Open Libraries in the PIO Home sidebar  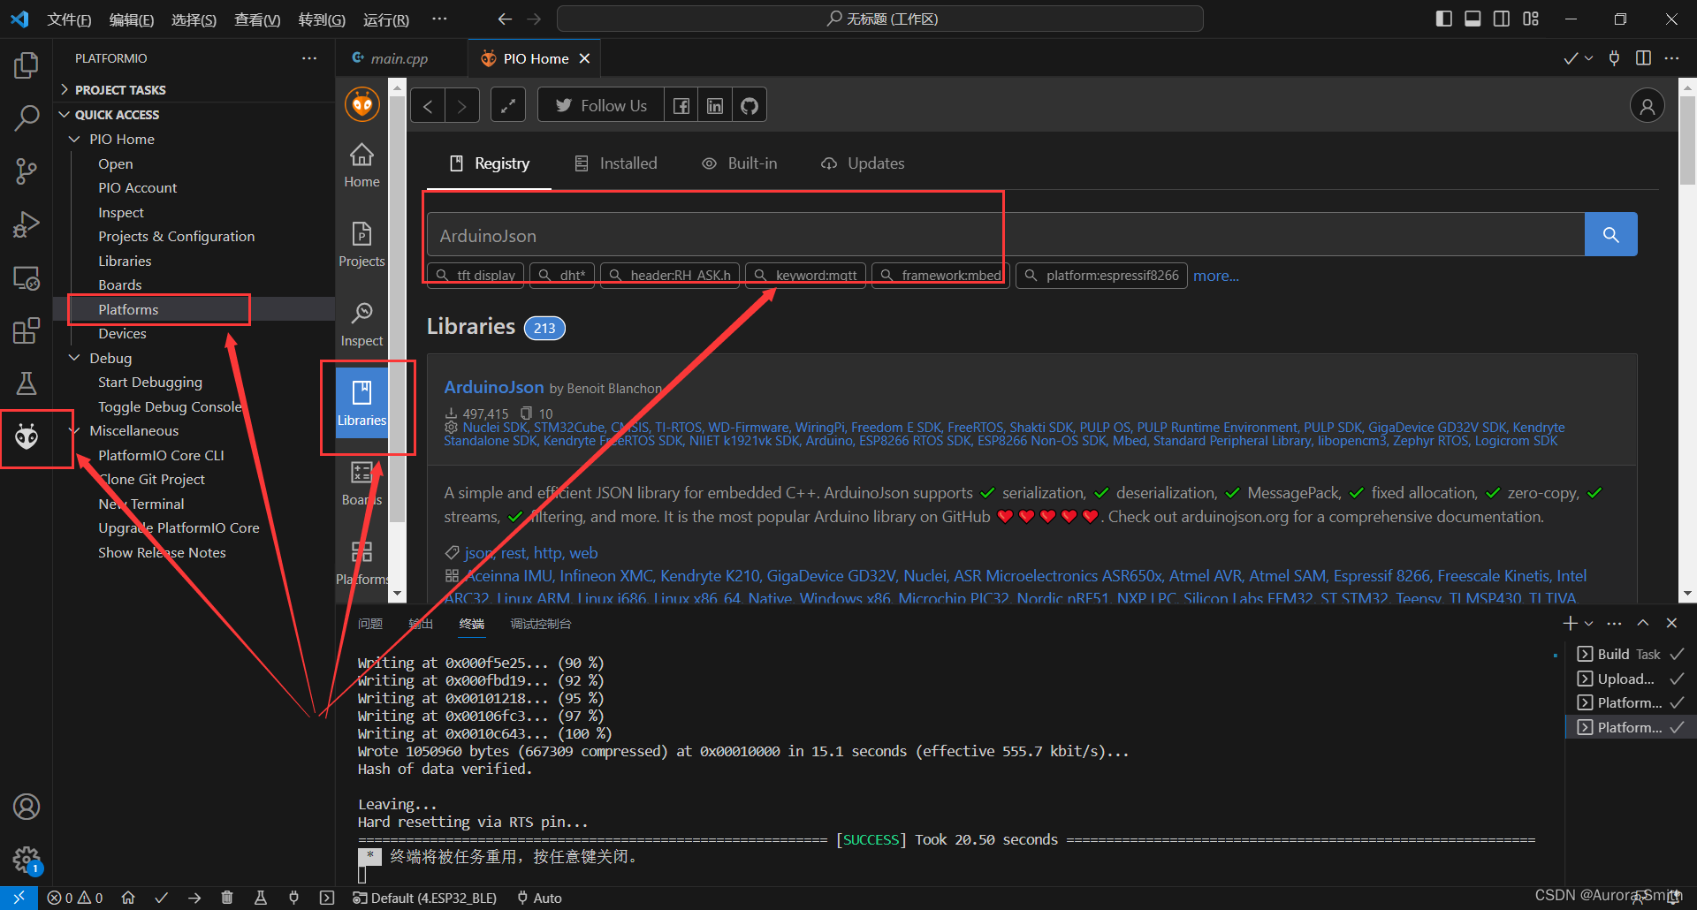(361, 404)
